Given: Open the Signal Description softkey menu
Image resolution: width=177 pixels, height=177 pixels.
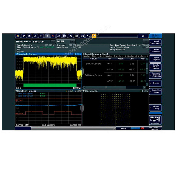Looking at the screenshot, I should tap(156, 43).
